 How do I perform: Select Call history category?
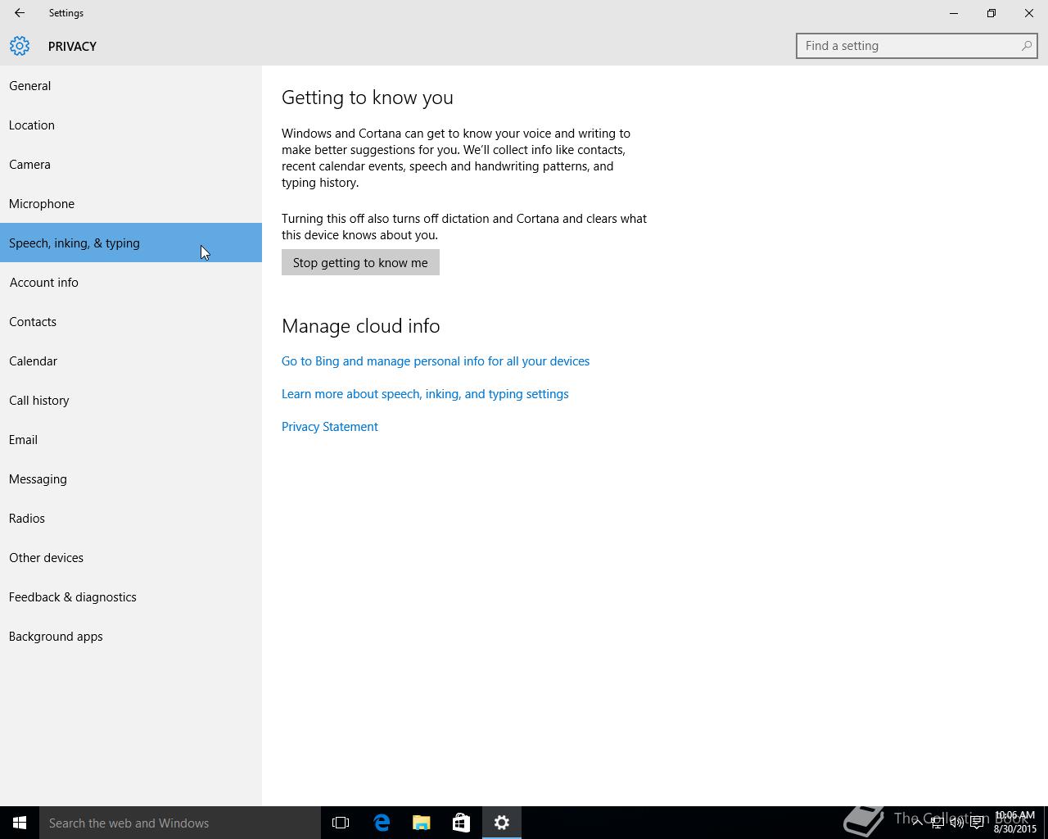(x=131, y=400)
